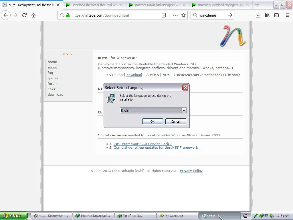Switch to fourth Internet Download Manager tab
Image resolution: width=293 pixels, height=220 pixels.
(x=220, y=5)
